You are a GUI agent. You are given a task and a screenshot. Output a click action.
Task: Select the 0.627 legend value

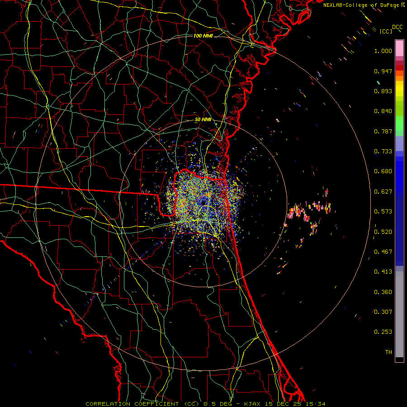pos(383,192)
